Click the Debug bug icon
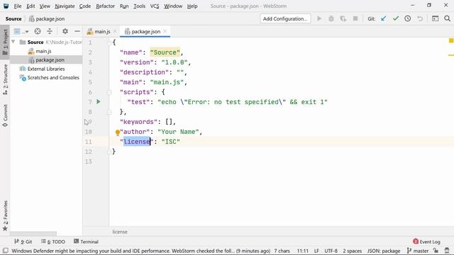Screen dimensions: 454x255 tap(331, 19)
